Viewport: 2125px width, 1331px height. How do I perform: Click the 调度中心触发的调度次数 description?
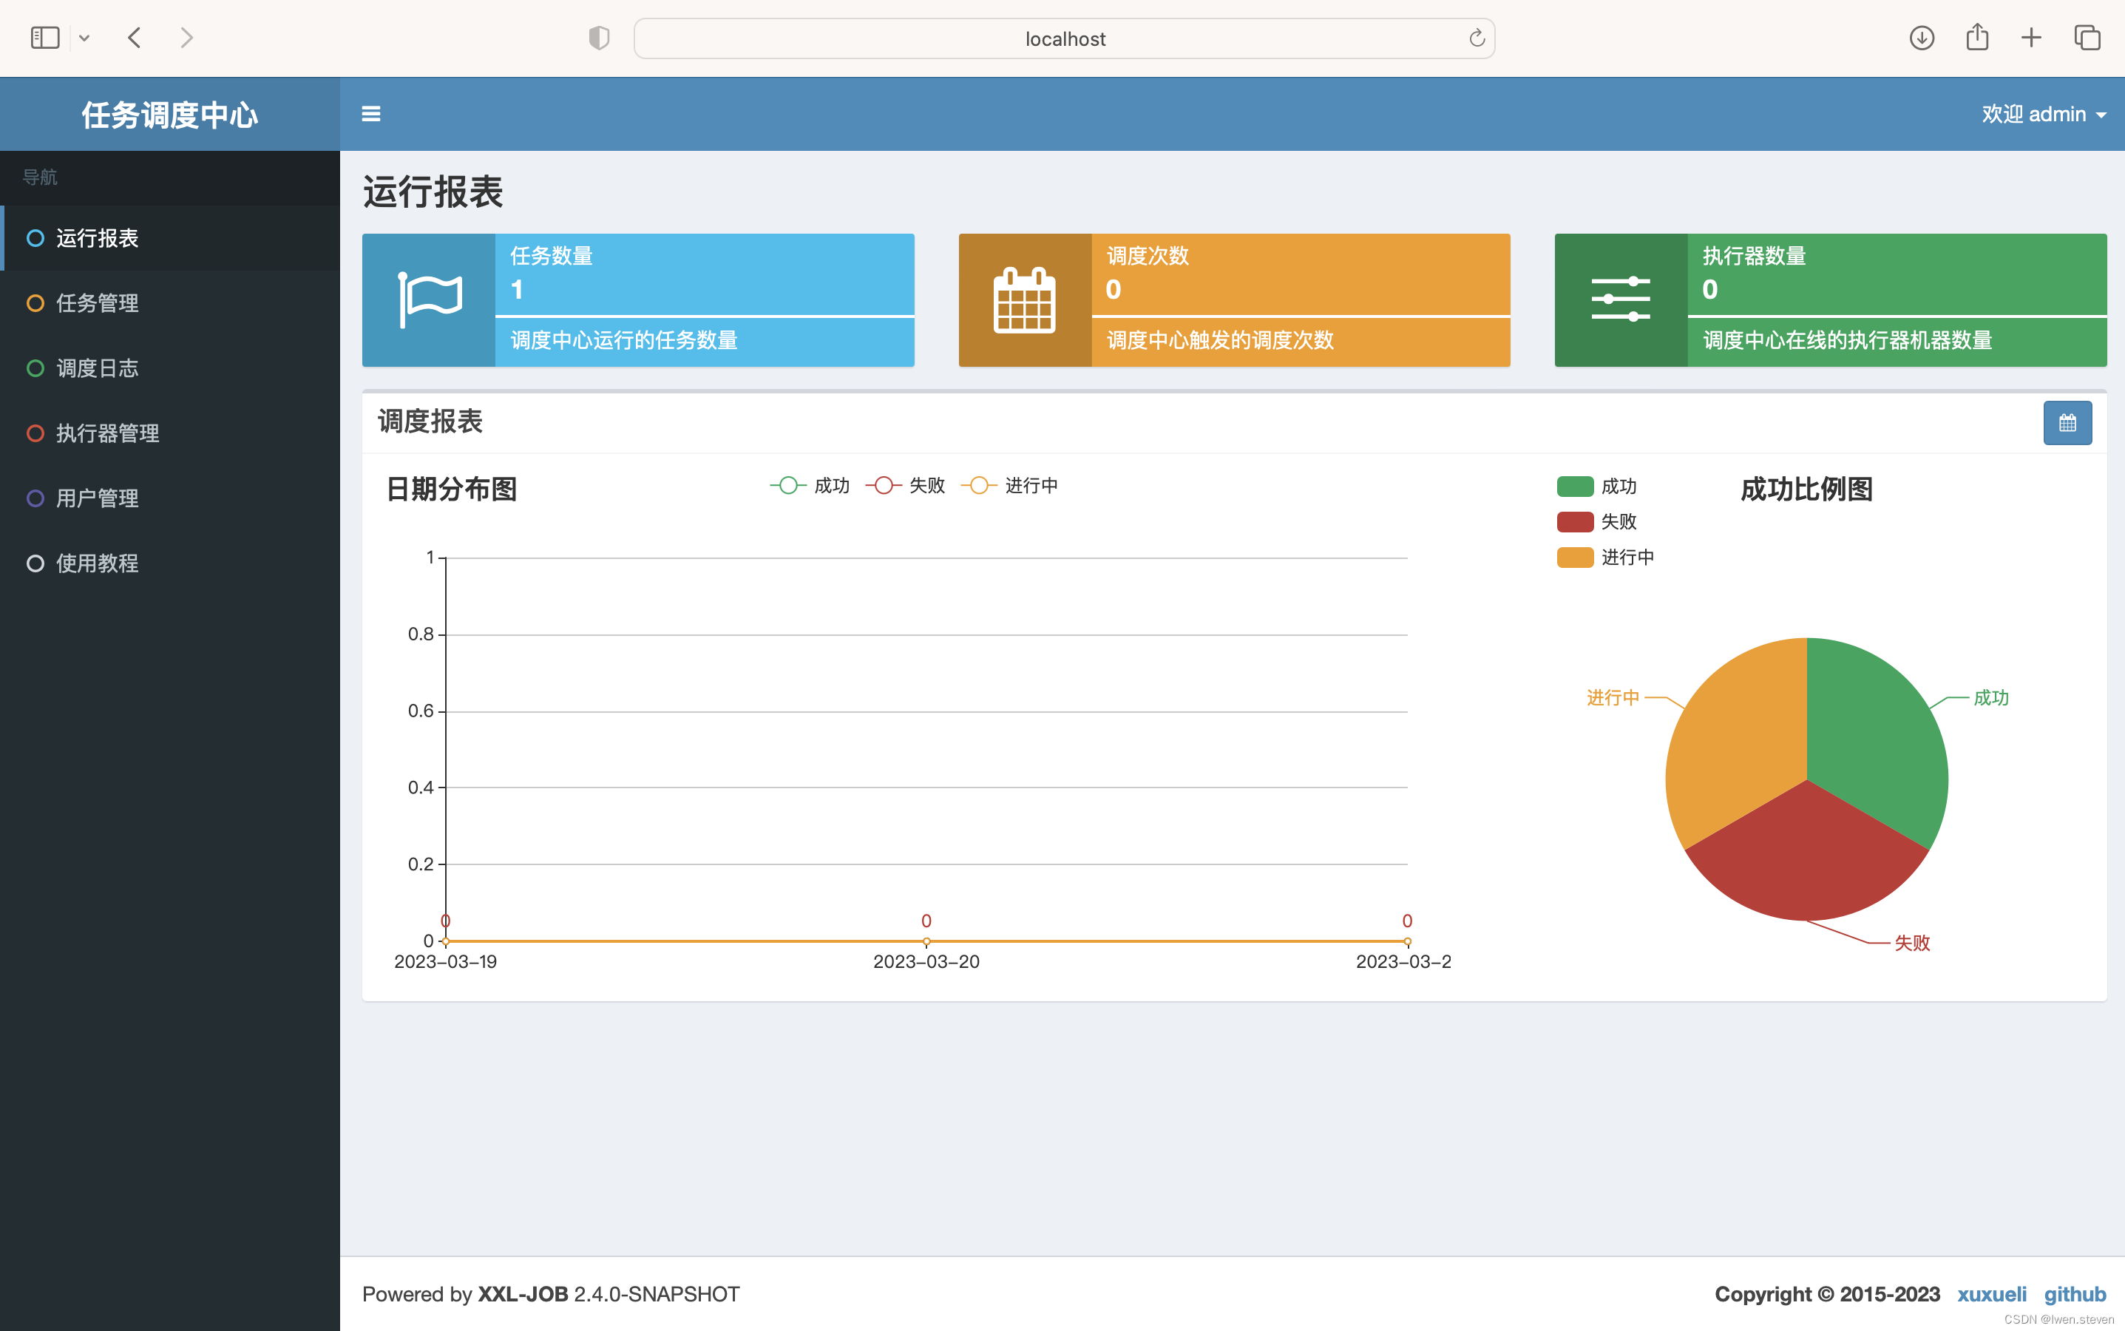[x=1220, y=340]
